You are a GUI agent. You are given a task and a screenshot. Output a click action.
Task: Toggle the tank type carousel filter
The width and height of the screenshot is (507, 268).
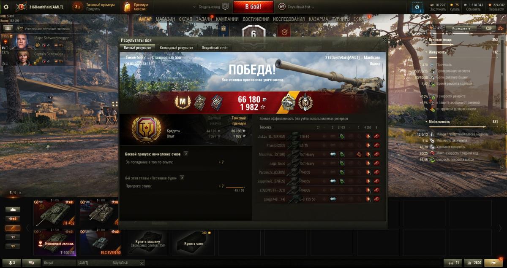pos(13,209)
